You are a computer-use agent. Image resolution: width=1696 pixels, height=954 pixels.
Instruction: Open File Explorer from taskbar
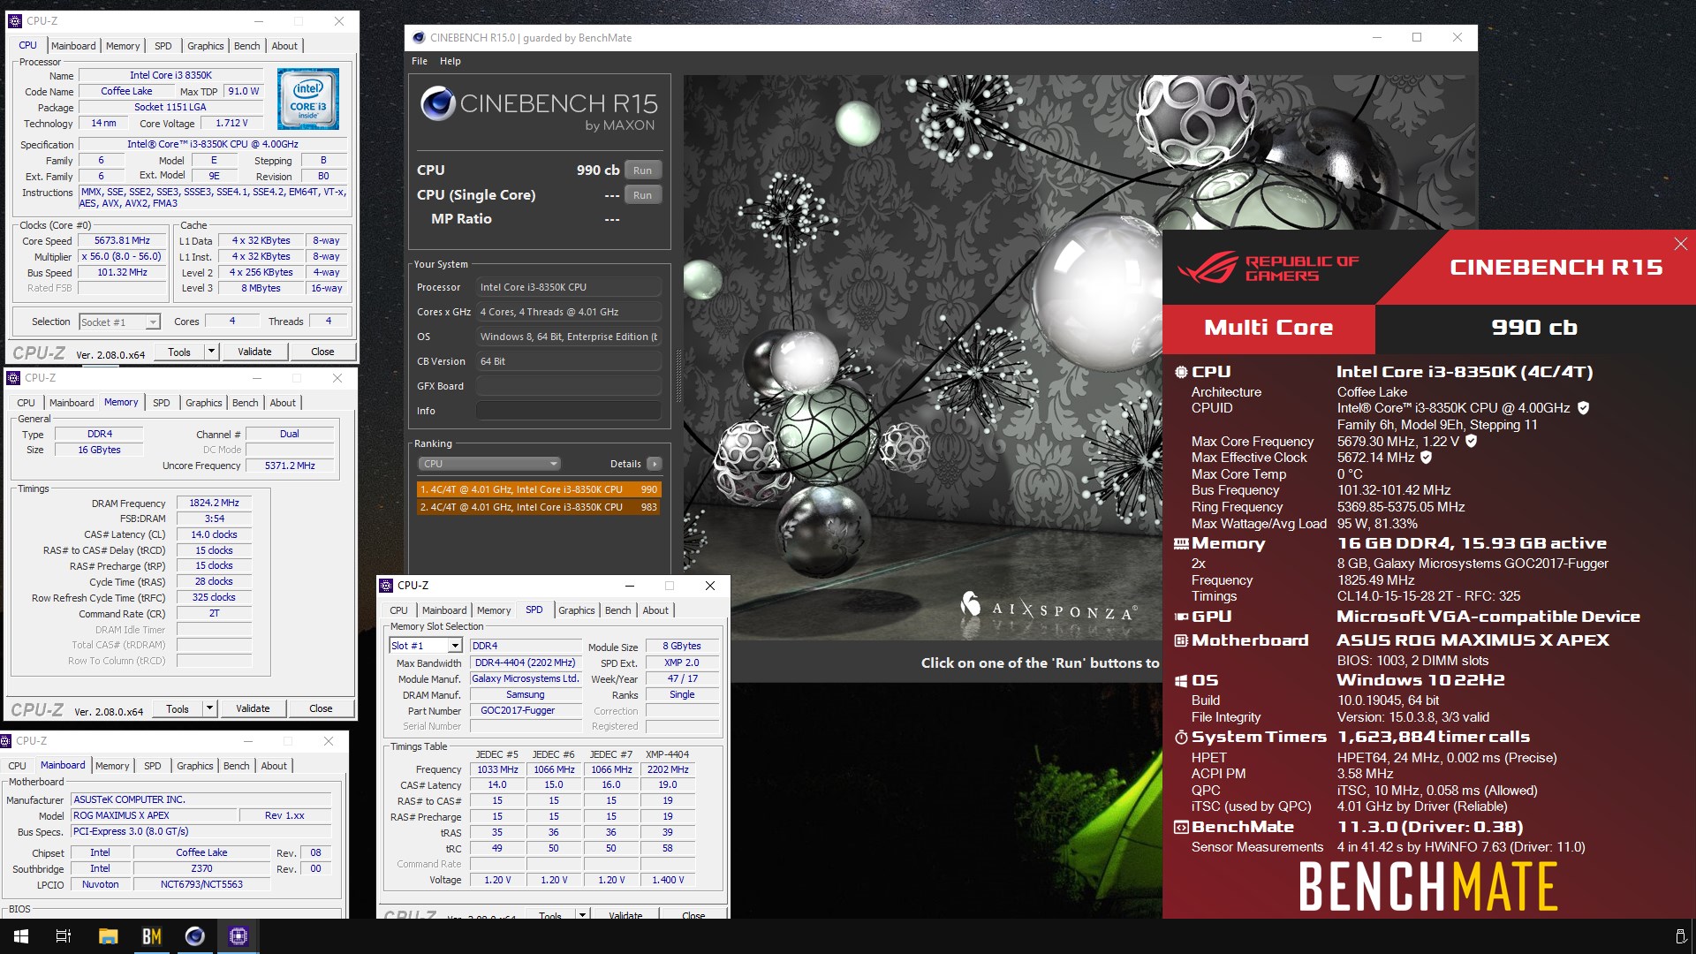108,936
